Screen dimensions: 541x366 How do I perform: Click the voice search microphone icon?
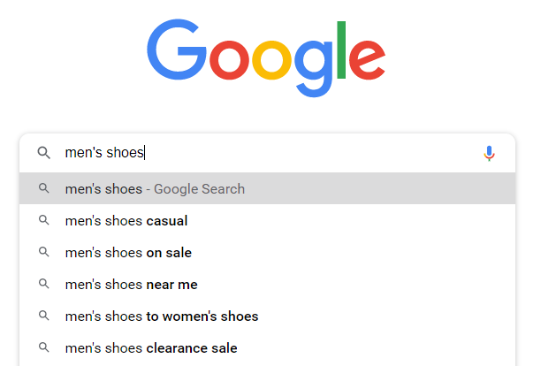489,153
